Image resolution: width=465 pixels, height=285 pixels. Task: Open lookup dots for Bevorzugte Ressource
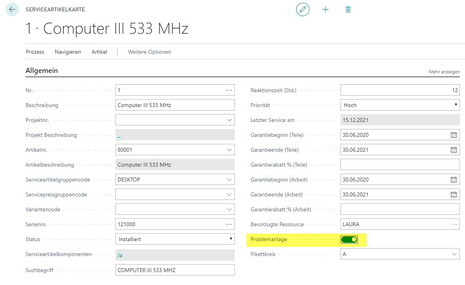click(454, 224)
